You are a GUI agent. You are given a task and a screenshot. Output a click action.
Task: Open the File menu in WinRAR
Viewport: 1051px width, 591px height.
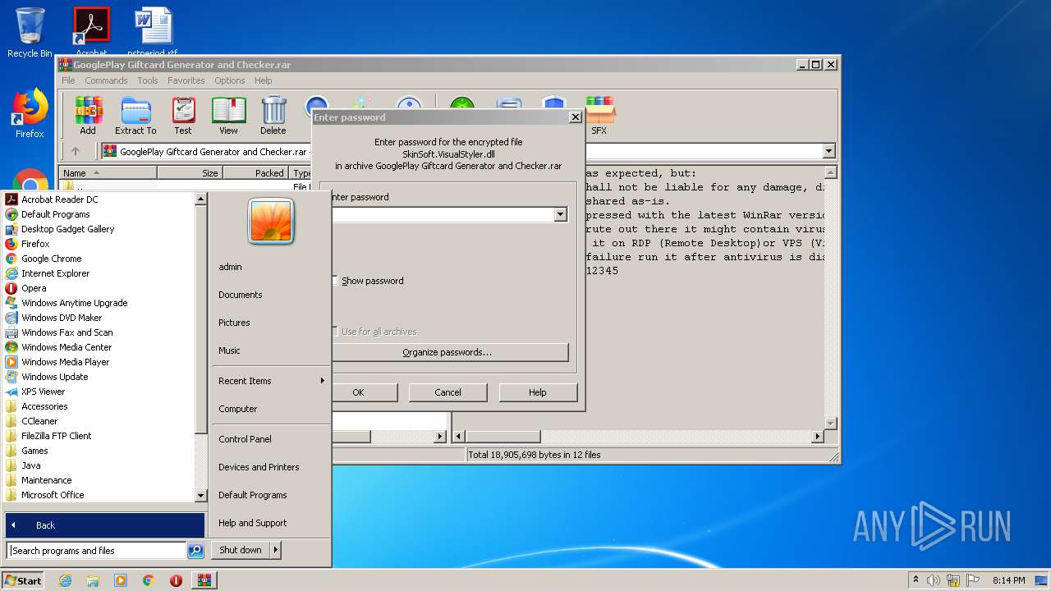click(68, 80)
